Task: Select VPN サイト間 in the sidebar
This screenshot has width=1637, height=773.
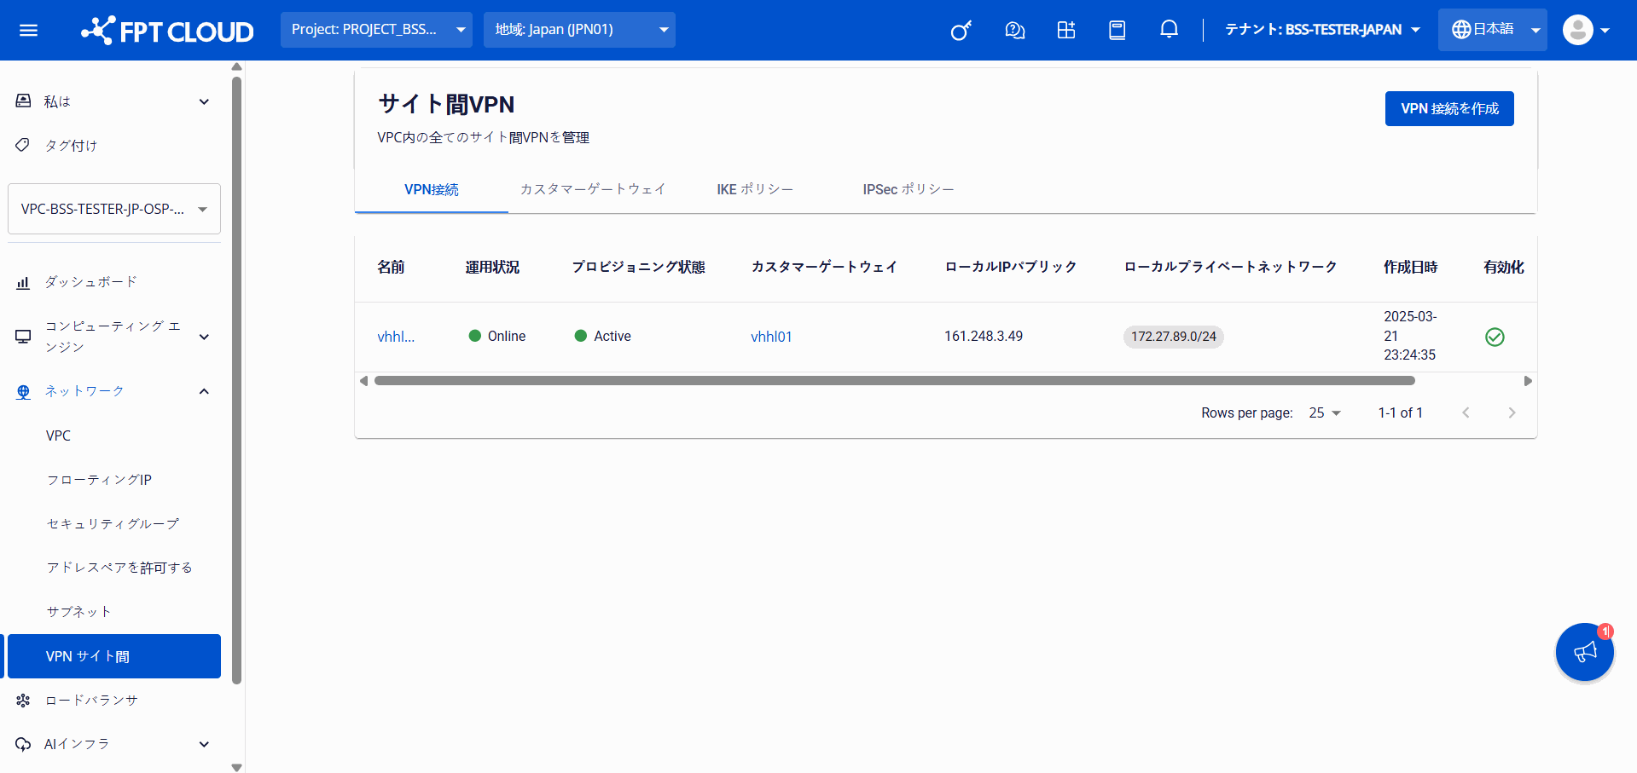Action: [x=114, y=656]
